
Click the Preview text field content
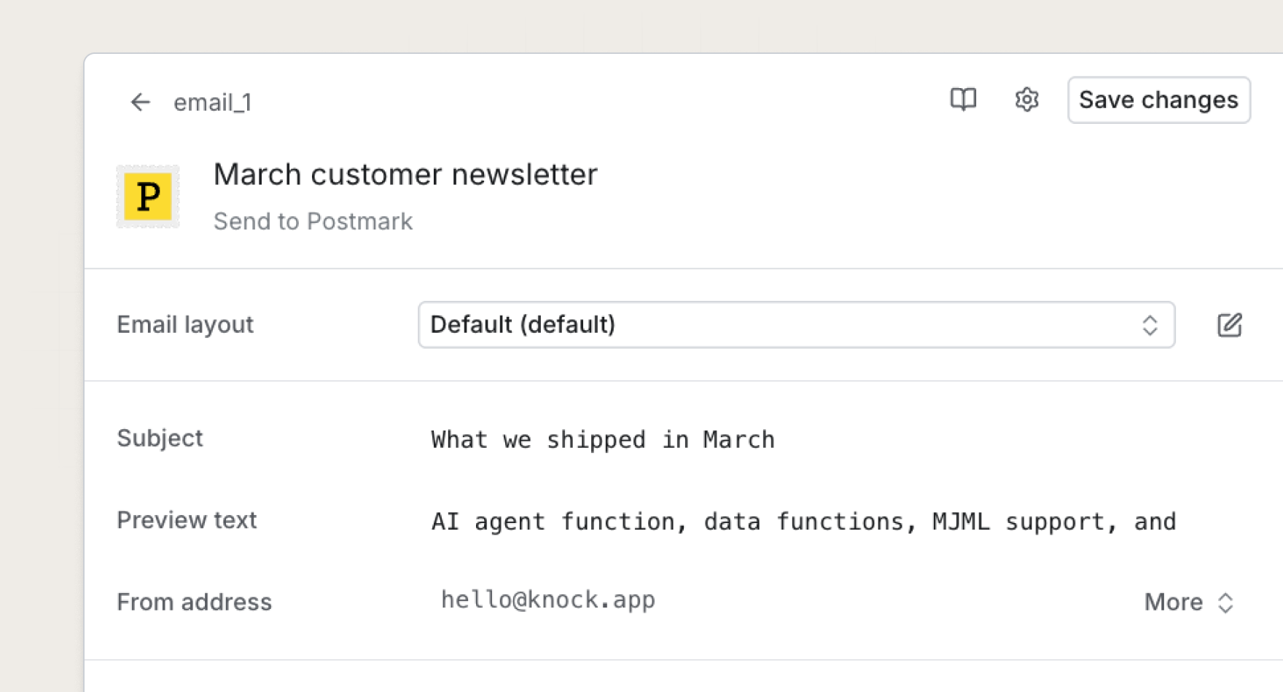point(803,522)
